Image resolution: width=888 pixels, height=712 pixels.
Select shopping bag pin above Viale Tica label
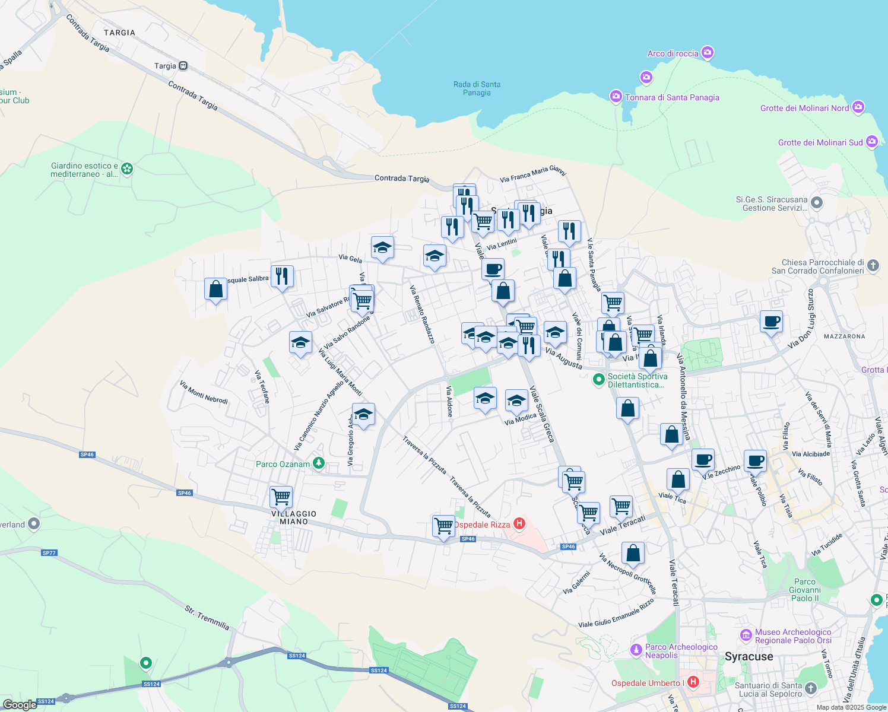678,480
